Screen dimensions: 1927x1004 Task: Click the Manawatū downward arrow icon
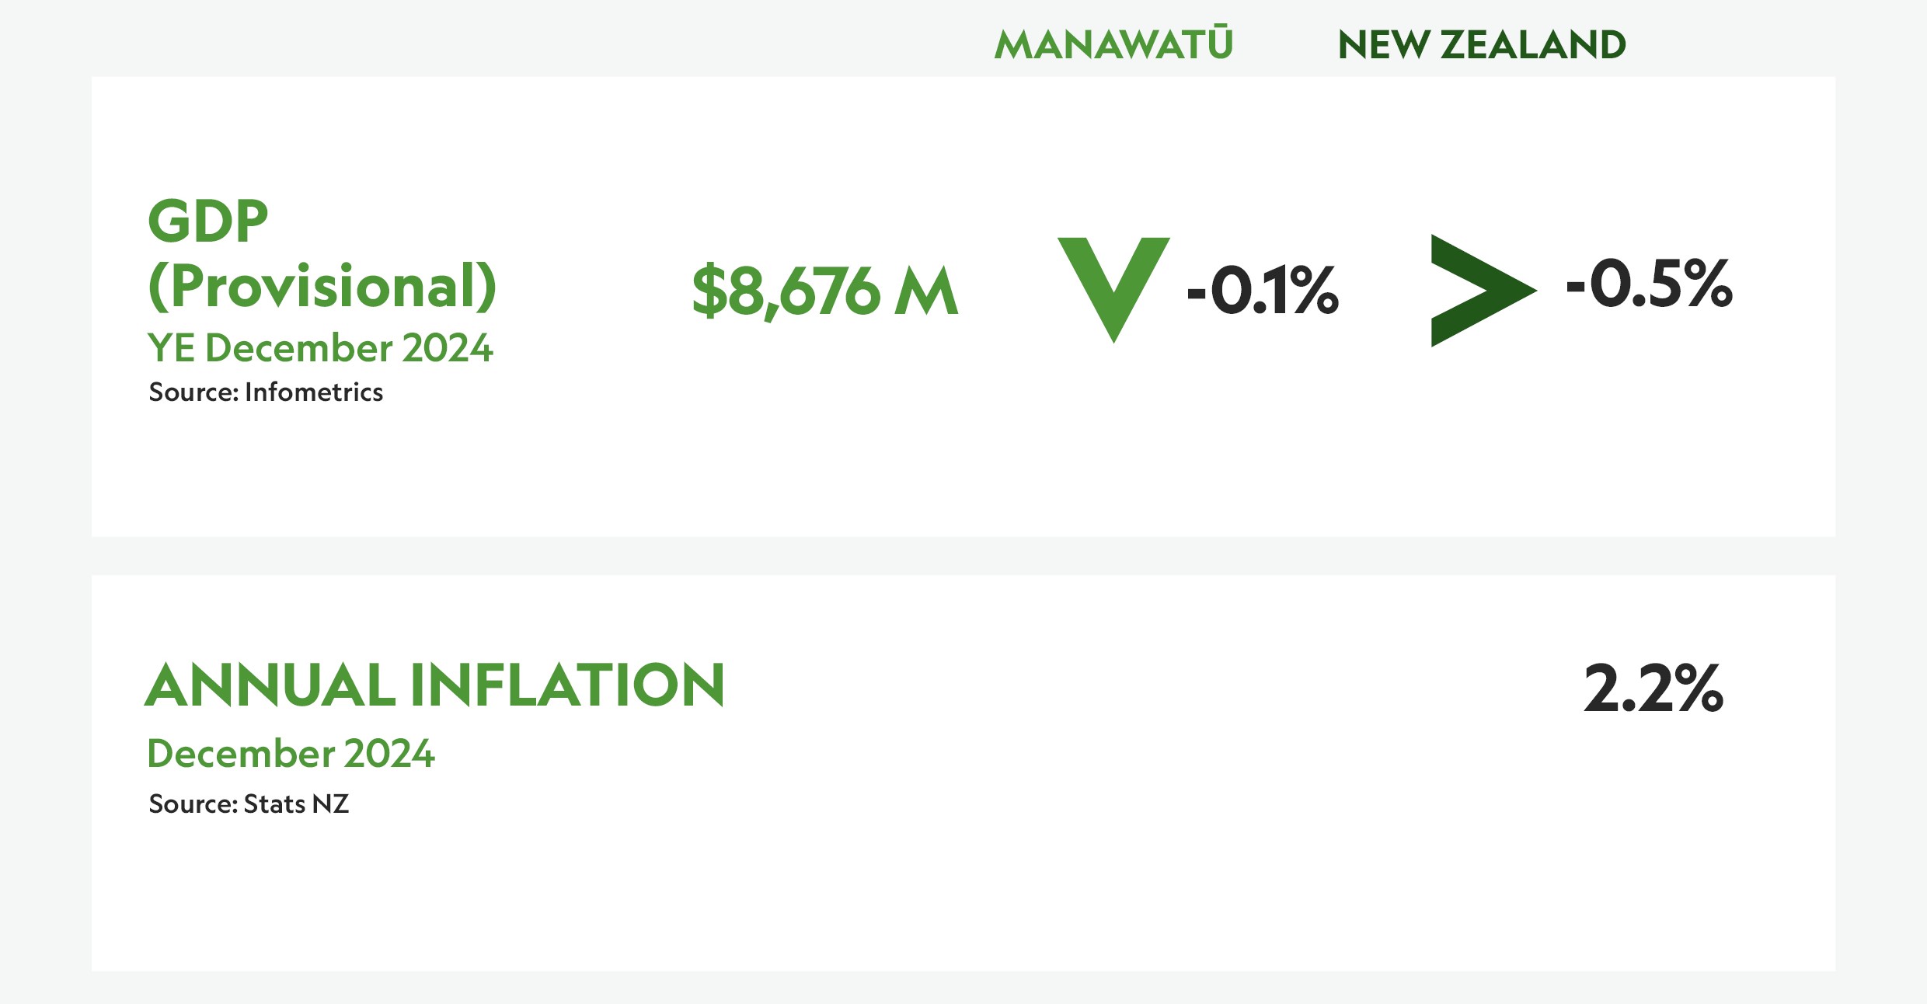pos(1113,290)
